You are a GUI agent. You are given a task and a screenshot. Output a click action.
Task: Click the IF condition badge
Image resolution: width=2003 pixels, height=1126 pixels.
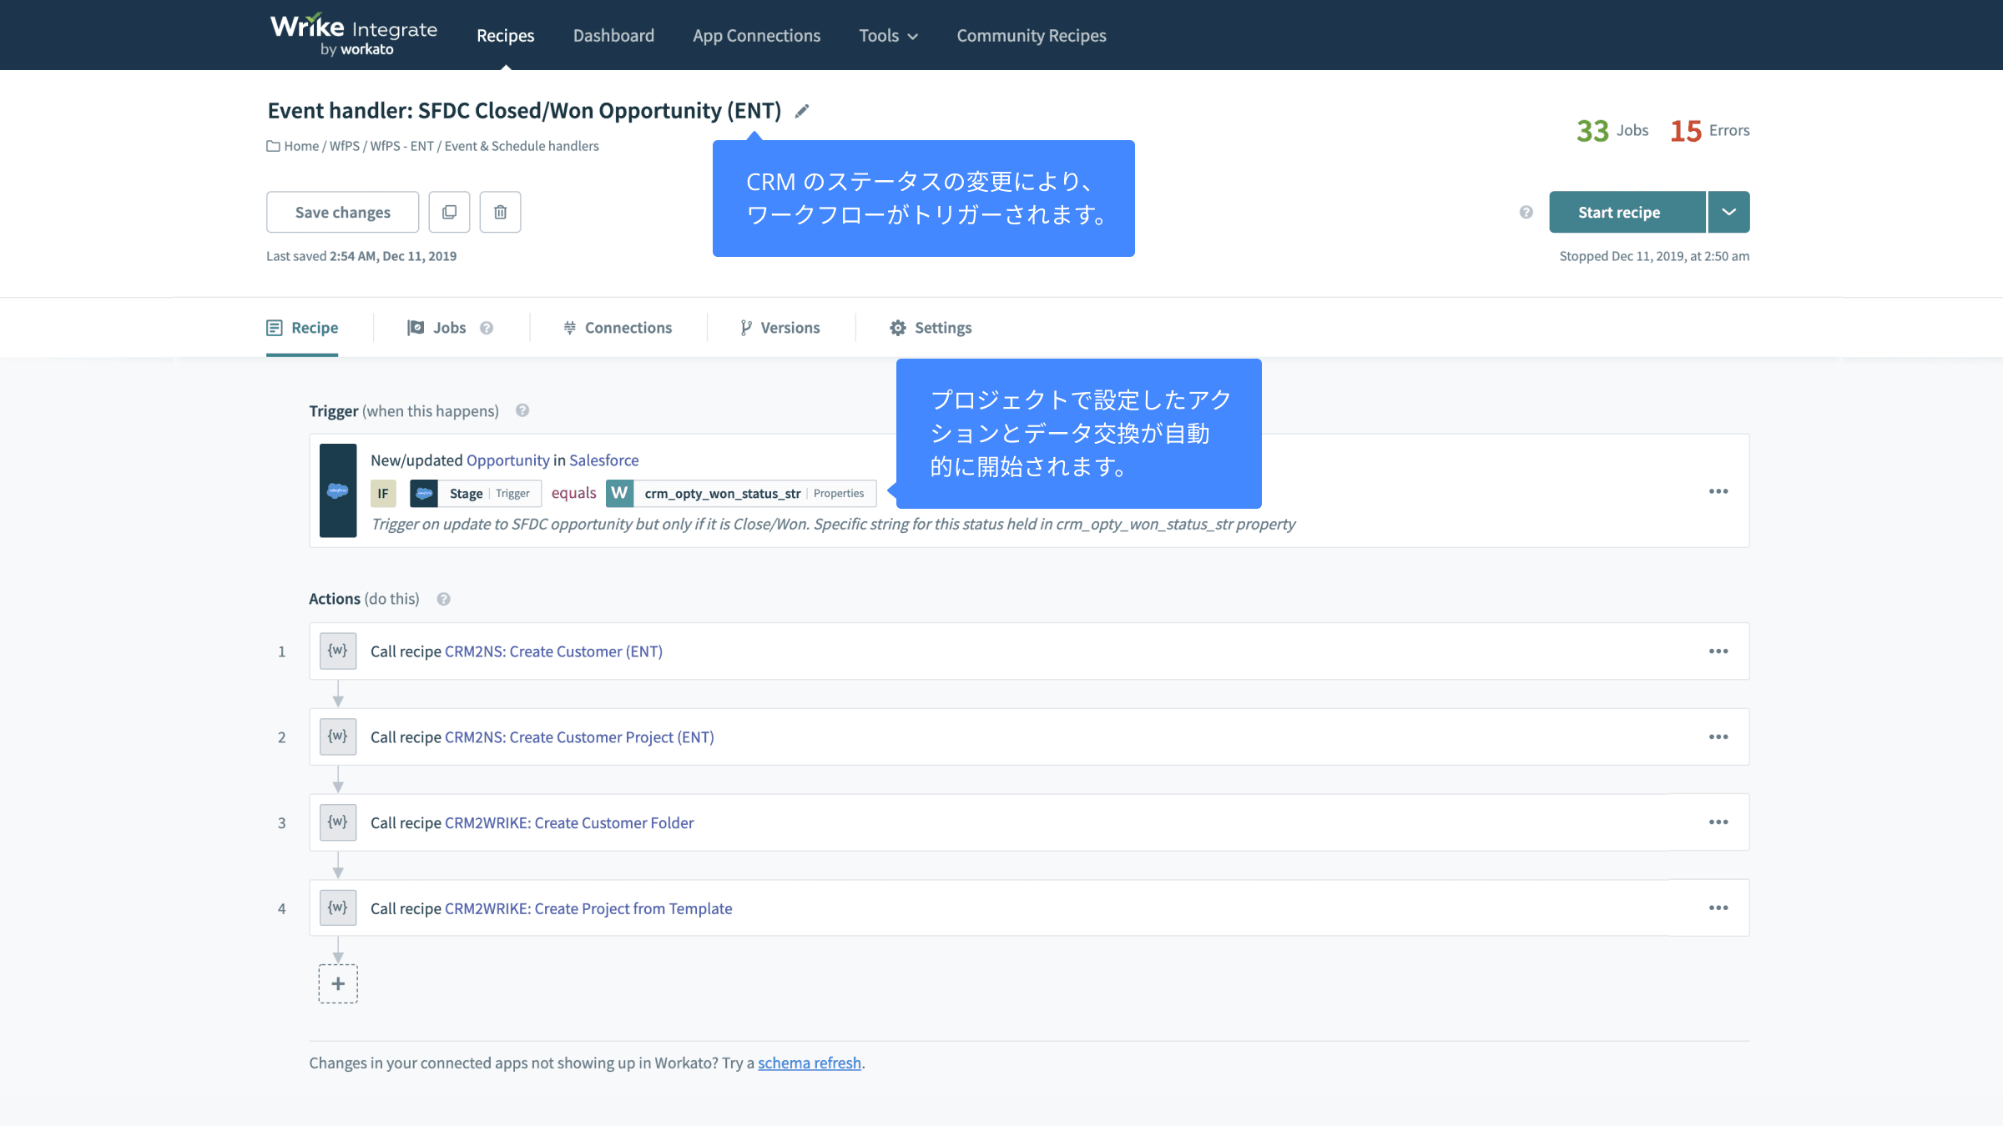[x=383, y=493]
